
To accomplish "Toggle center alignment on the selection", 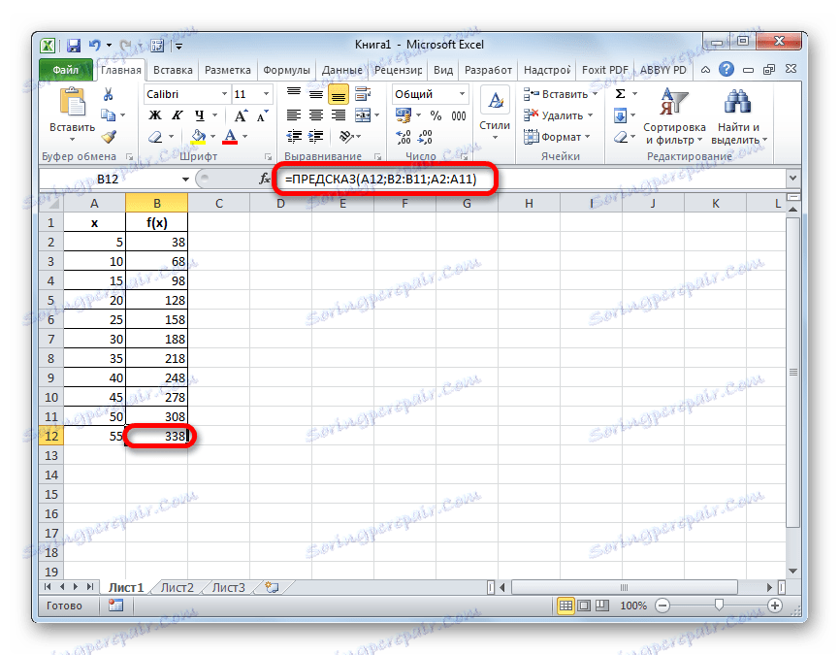I will point(318,115).
